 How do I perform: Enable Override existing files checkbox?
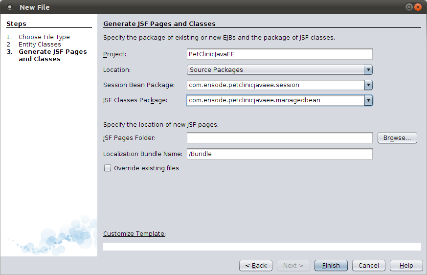click(108, 168)
